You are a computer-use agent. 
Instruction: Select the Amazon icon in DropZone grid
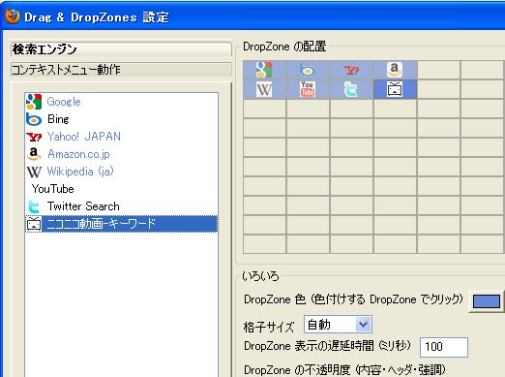coord(395,70)
